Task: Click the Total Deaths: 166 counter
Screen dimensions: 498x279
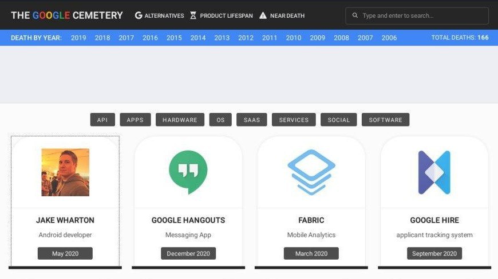Action: [x=460, y=37]
